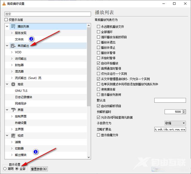
Task: Uncheck 从文件管理器启动时，只允许一个实例
Action: tap(98, 79)
